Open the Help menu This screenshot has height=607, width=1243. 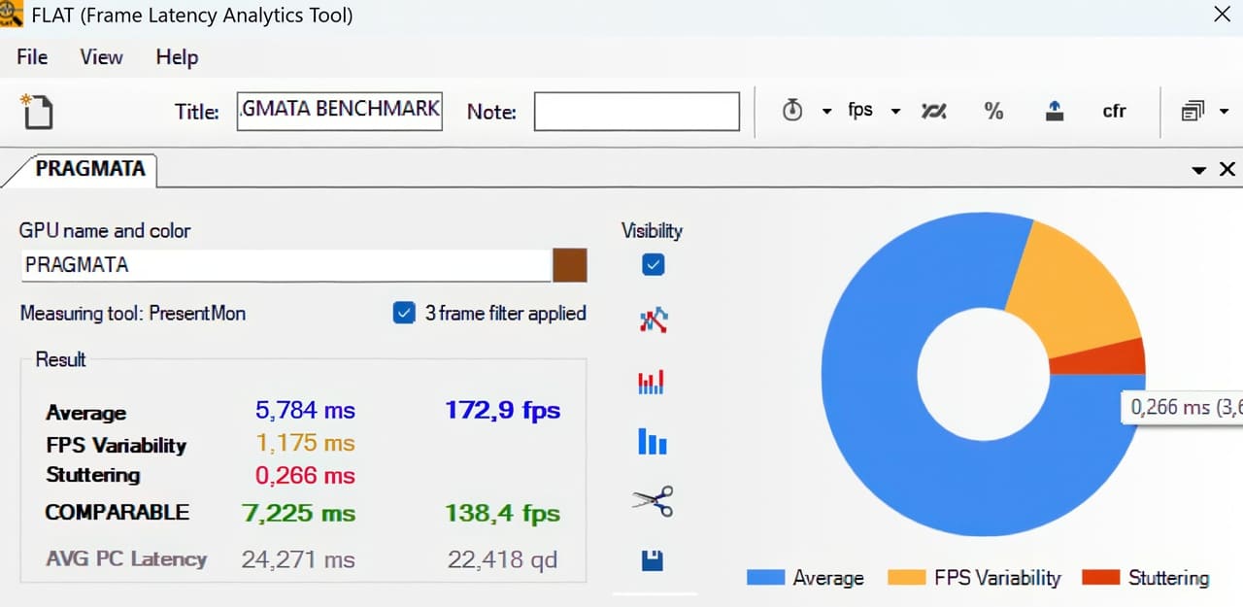click(x=177, y=57)
